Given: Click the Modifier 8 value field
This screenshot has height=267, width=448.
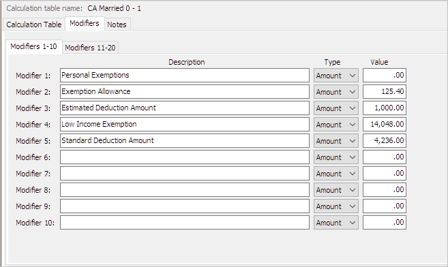Looking at the screenshot, I should (385, 190).
